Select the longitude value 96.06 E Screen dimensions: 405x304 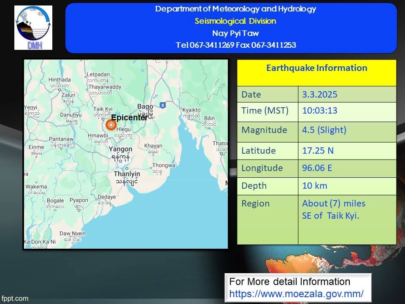317,168
